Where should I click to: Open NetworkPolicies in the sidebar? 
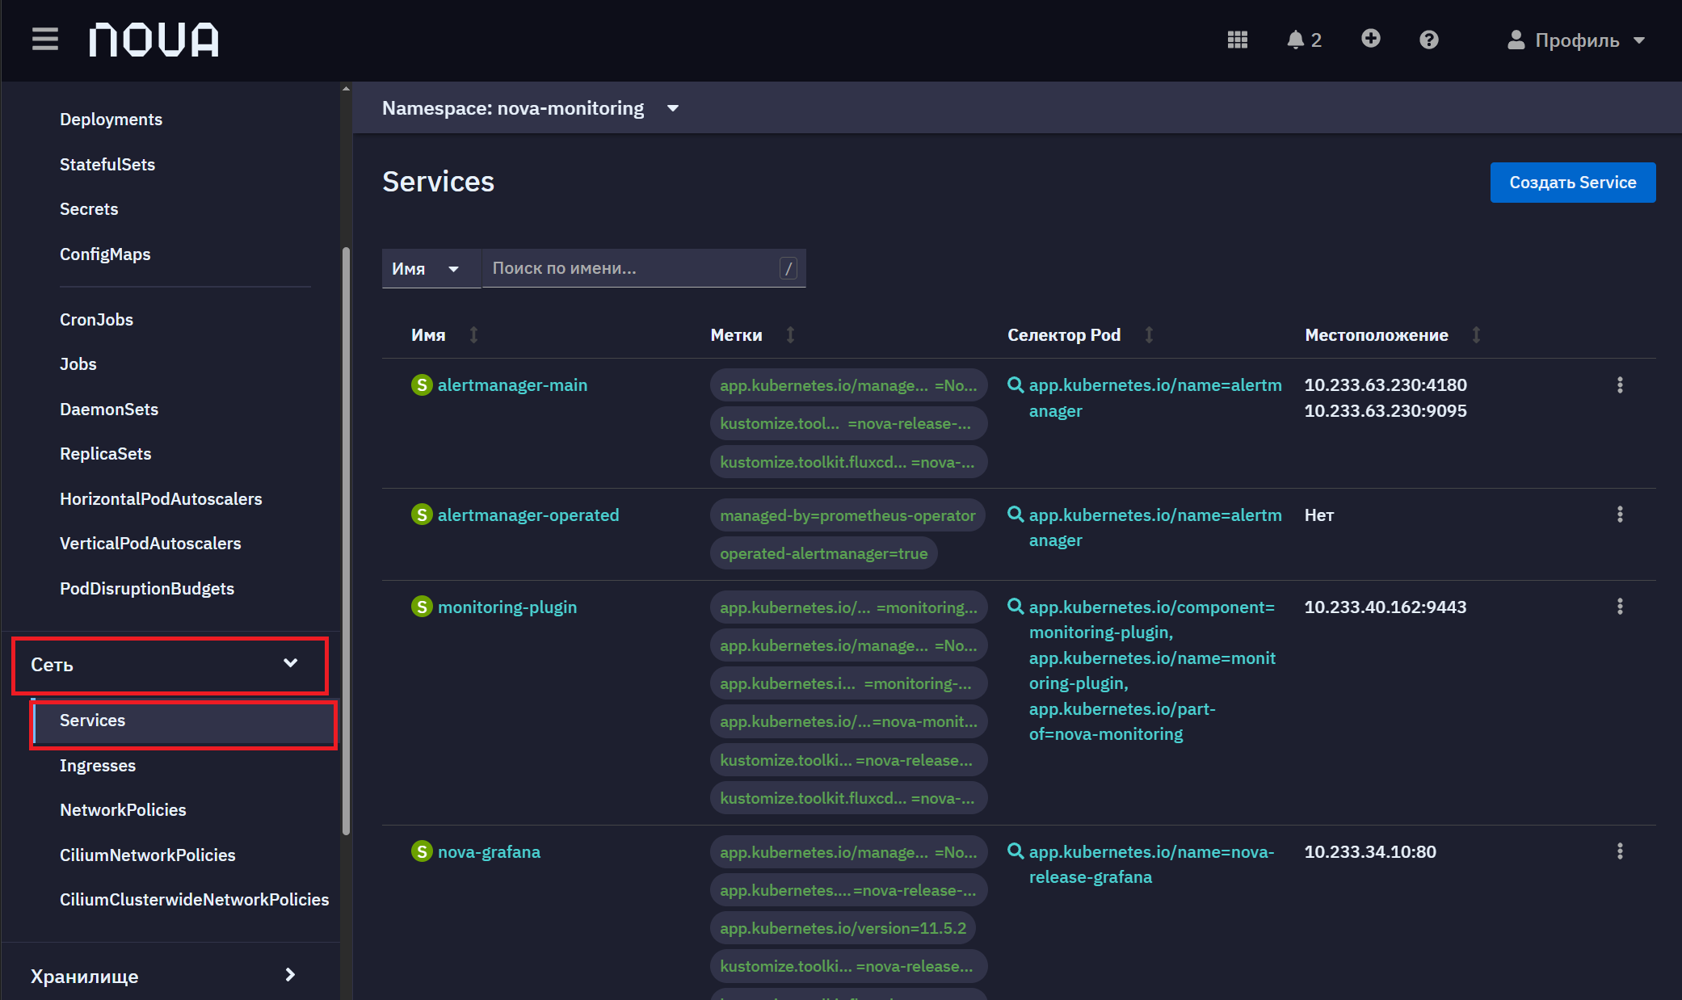[x=123, y=810]
